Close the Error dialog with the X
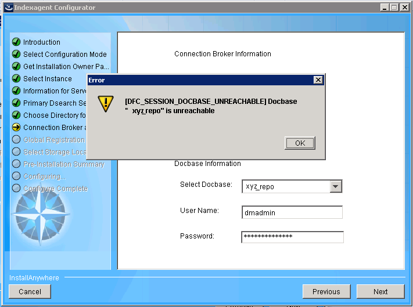This screenshot has height=307, width=413. 318,80
